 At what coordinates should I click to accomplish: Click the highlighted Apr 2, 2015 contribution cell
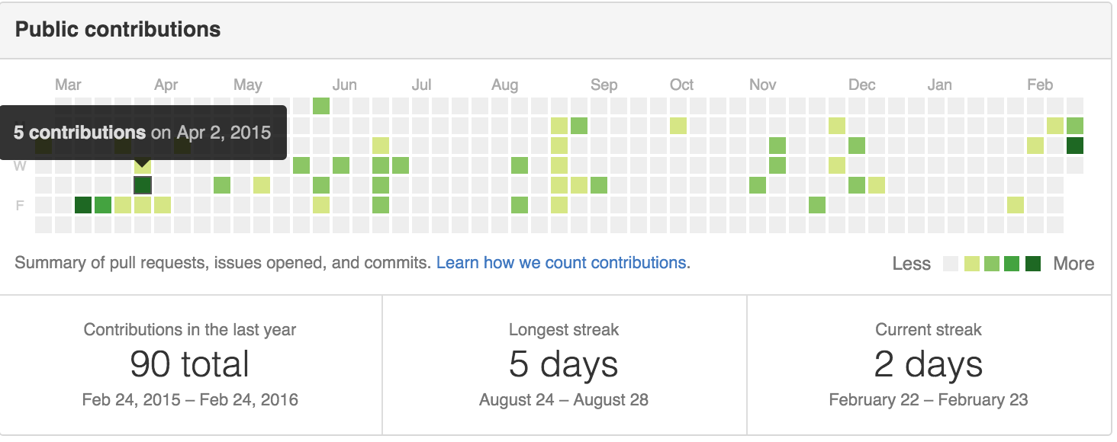(x=143, y=185)
